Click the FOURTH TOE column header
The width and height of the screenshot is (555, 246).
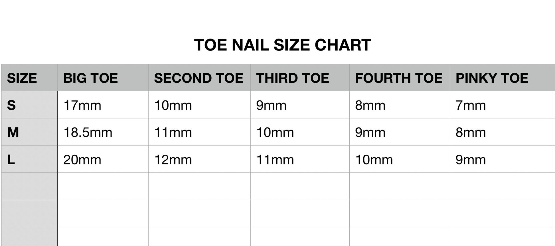(x=399, y=78)
